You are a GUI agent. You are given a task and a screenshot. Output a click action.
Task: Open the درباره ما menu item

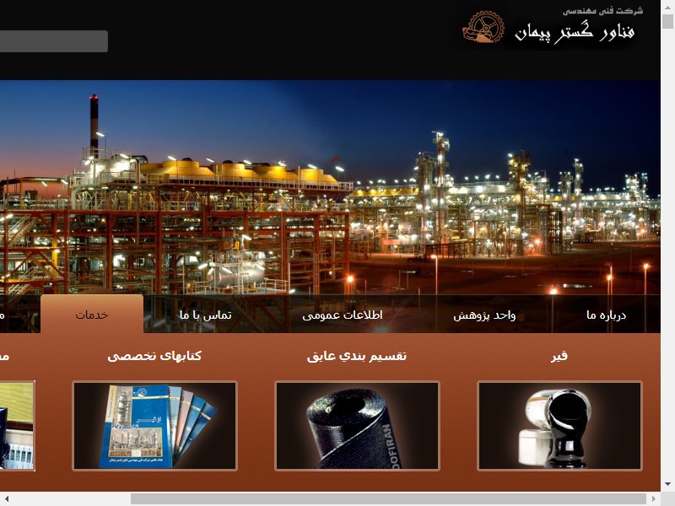click(x=606, y=315)
